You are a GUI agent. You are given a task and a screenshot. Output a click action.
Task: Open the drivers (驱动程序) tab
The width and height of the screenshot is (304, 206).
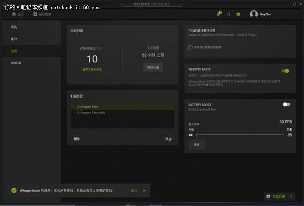coord(42,14)
